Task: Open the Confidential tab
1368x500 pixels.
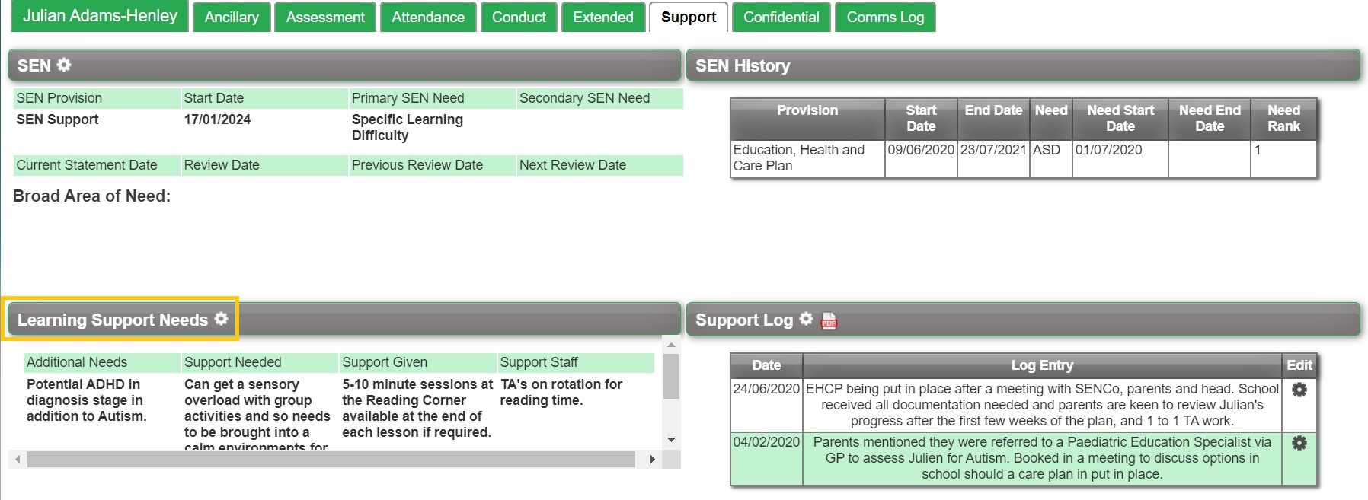Action: tap(781, 18)
